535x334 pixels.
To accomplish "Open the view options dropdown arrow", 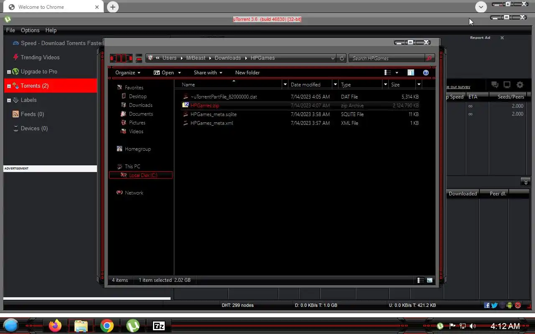I will point(397,73).
